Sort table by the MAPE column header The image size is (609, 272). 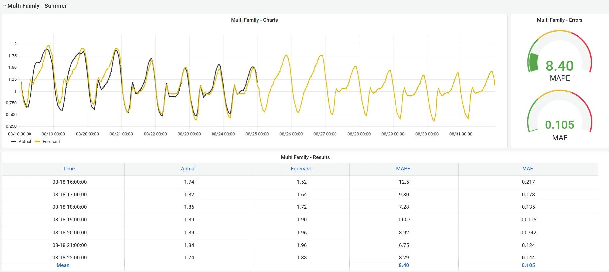(x=403, y=169)
